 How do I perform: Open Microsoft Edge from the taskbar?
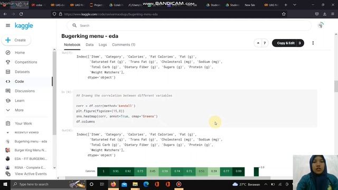point(146,184)
